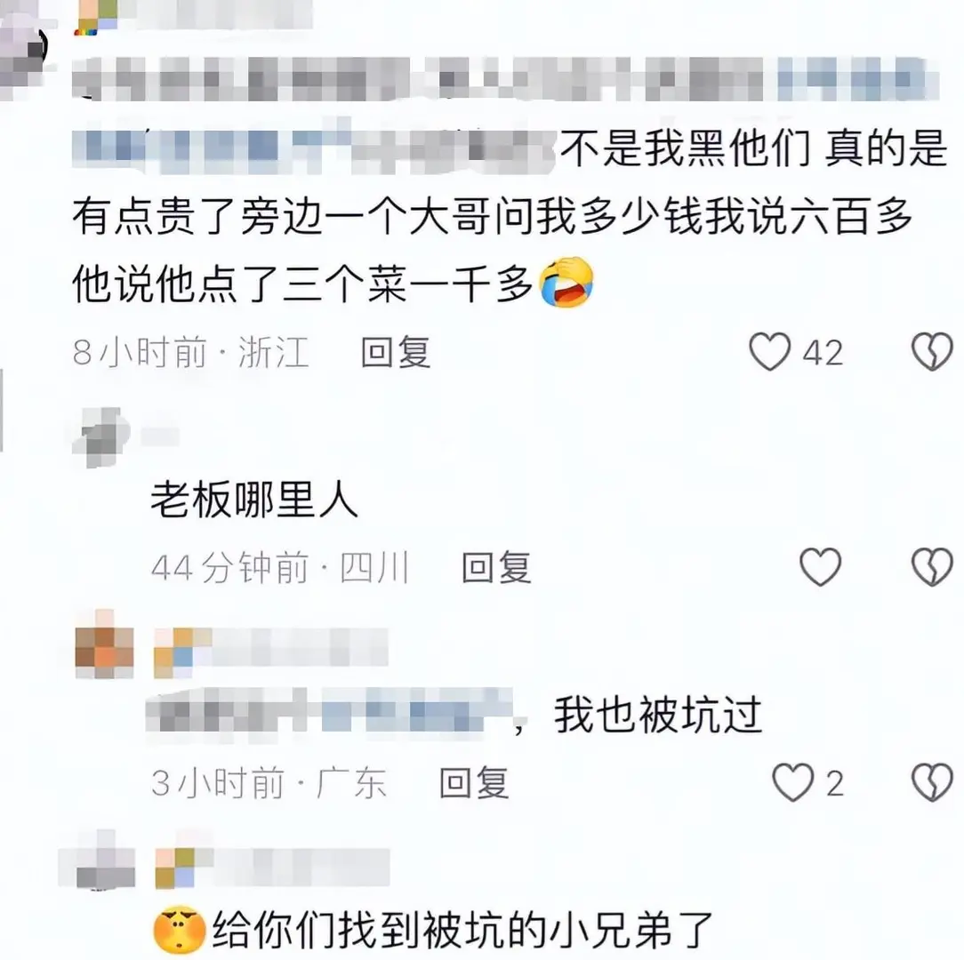This screenshot has width=964, height=960.
Task: Dislike the 老板哪里人 reply
Action: pyautogui.click(x=932, y=566)
